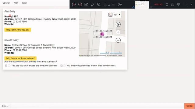Click the Sydney School Of Business & Technology name
The height and width of the screenshot is (109, 195).
tap(33, 45)
